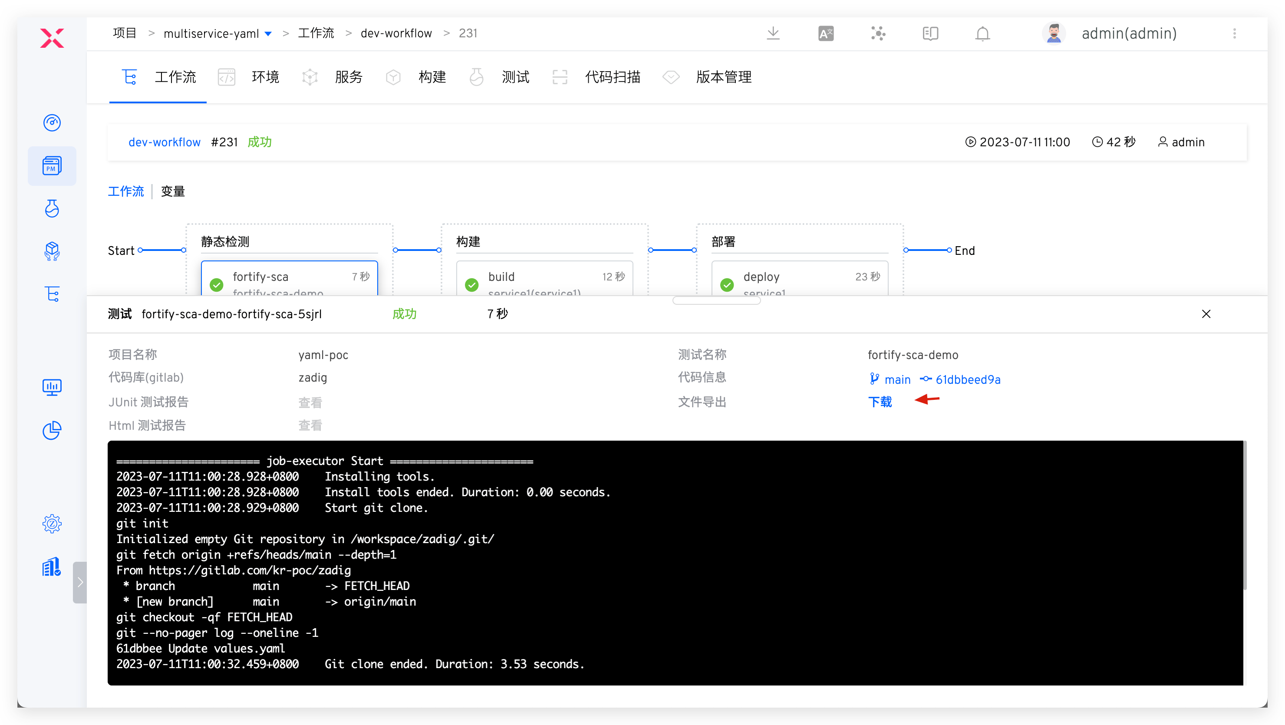
Task: Open system settings gear in sidebar
Action: coord(52,524)
